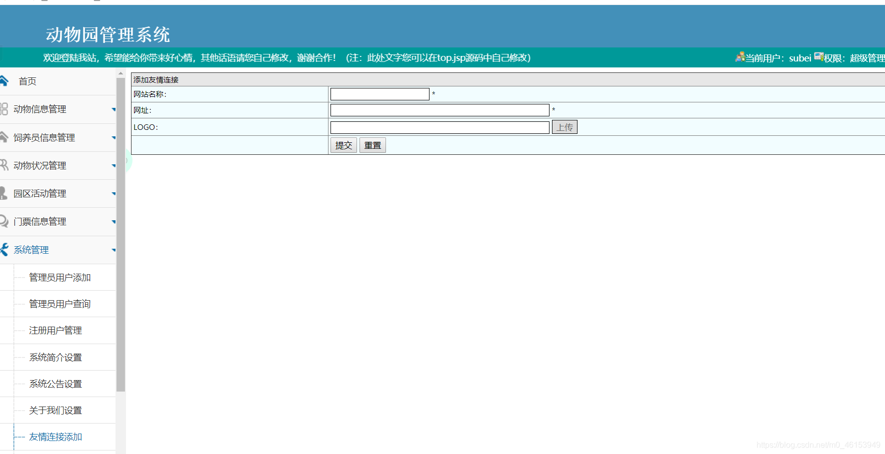Click the sidebar vertical scrollbar thumb

pyautogui.click(x=120, y=235)
